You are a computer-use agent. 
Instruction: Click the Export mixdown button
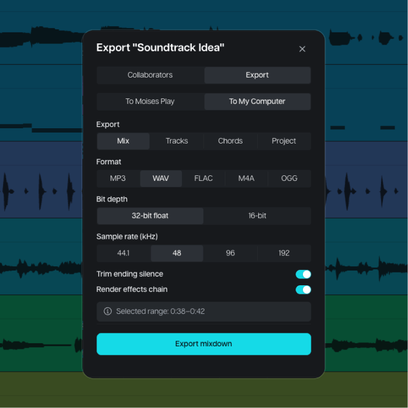pos(204,344)
